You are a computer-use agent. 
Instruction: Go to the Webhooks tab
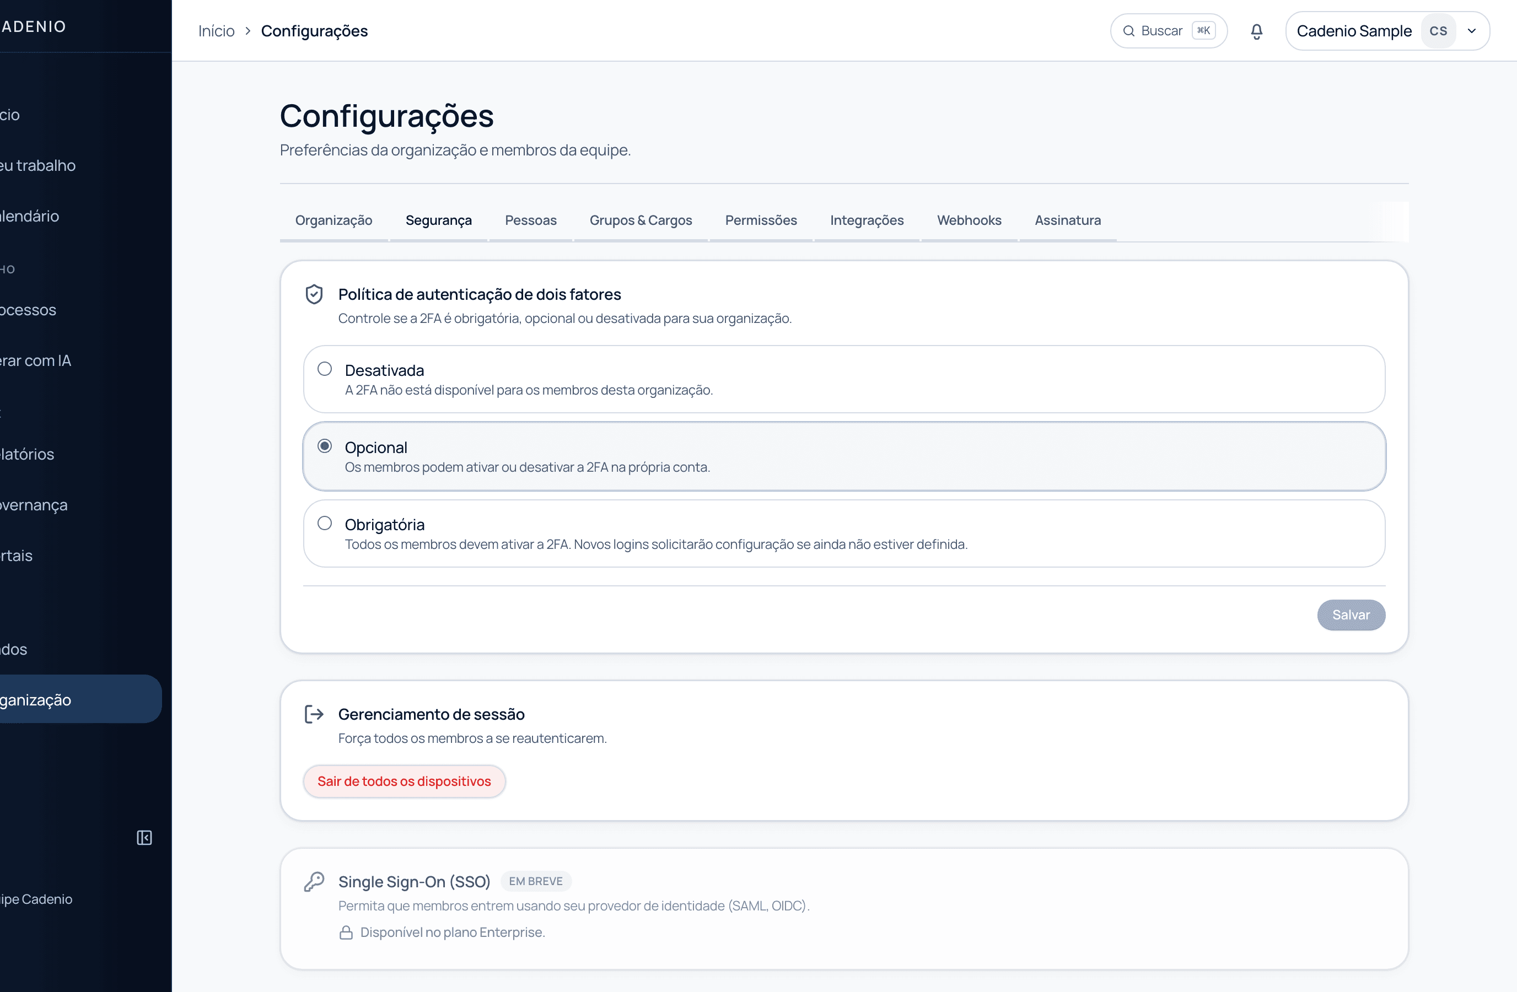[969, 220]
